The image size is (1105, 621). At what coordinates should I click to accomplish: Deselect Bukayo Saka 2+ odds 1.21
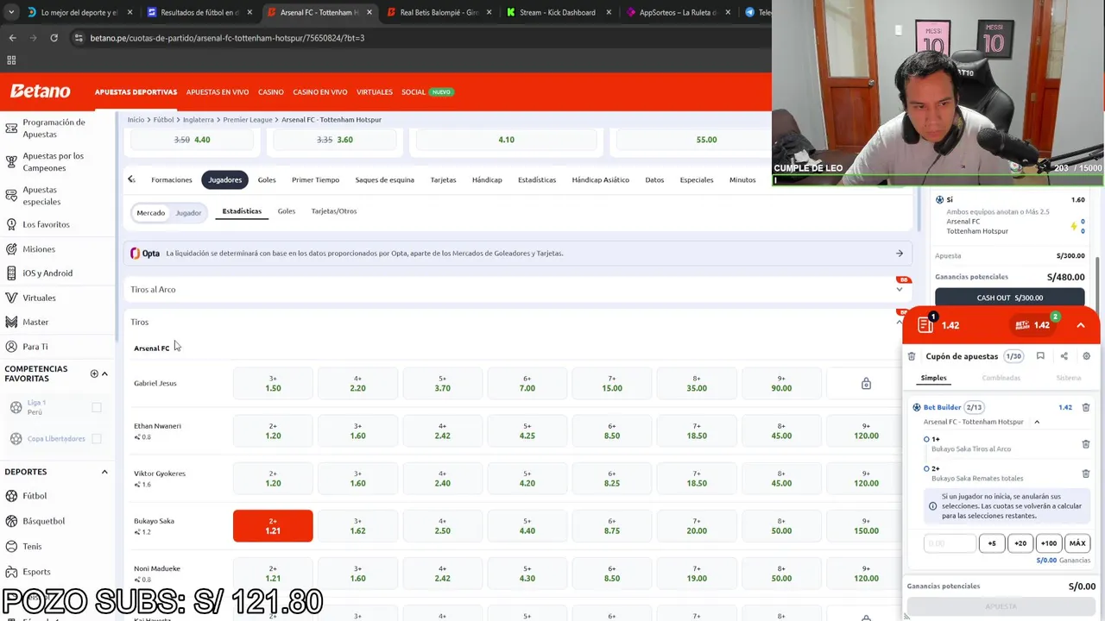273,526
